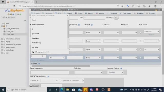Viewport: 164px width, 92px height.
Task: Select Recent in navigation panel
Action: coord(4,18)
